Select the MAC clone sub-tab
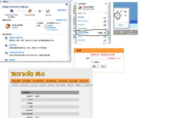The image size is (187, 118). click(x=42, y=85)
